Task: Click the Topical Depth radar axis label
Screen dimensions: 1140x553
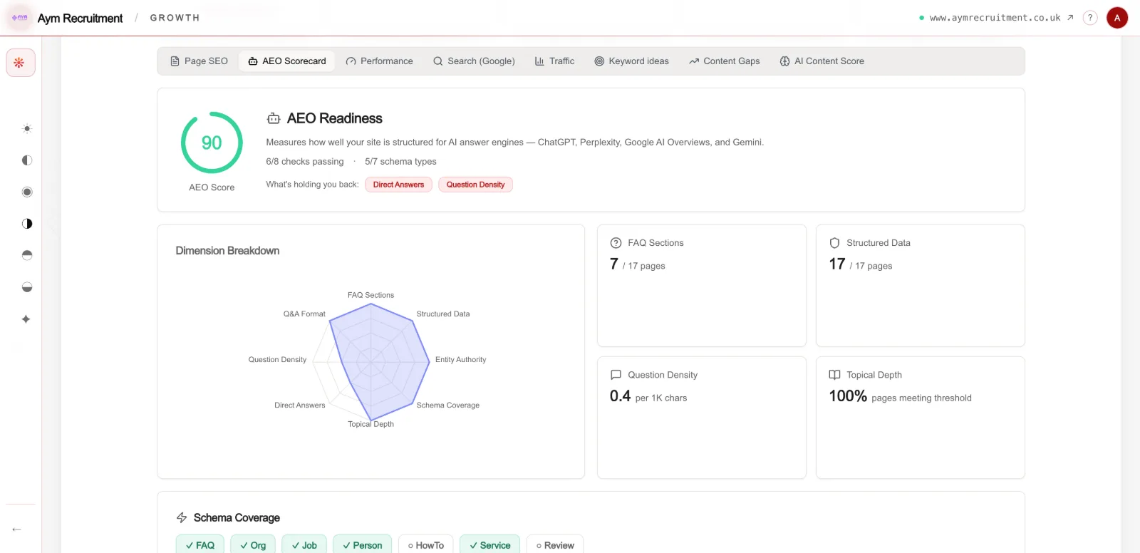Action: [x=370, y=424]
